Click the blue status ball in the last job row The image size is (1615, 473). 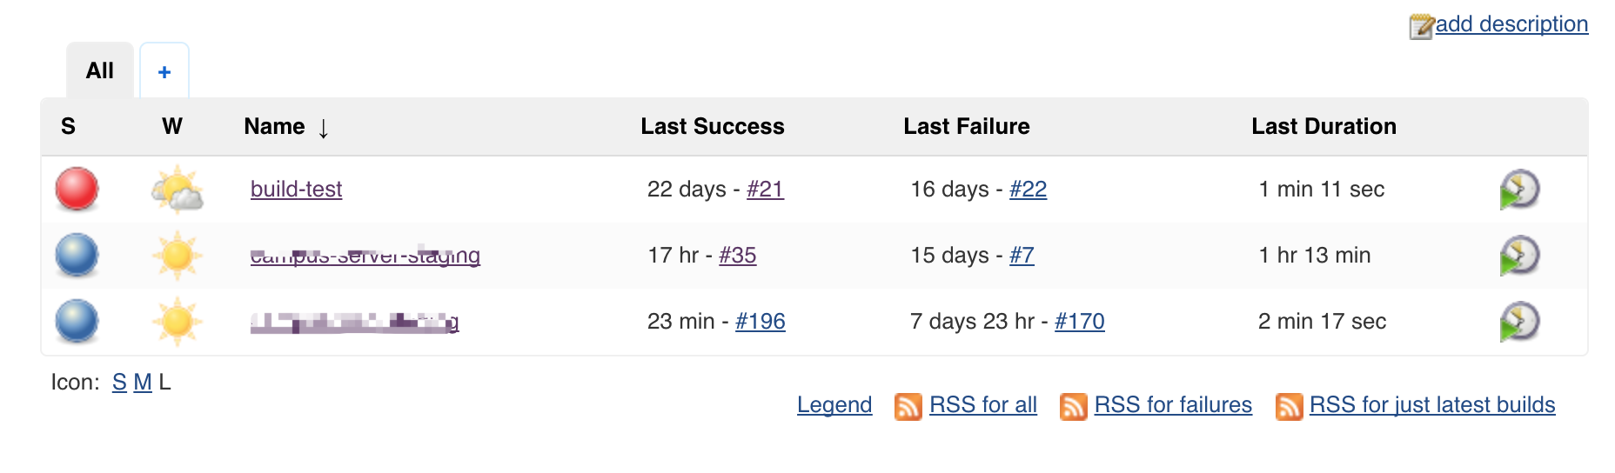point(77,321)
